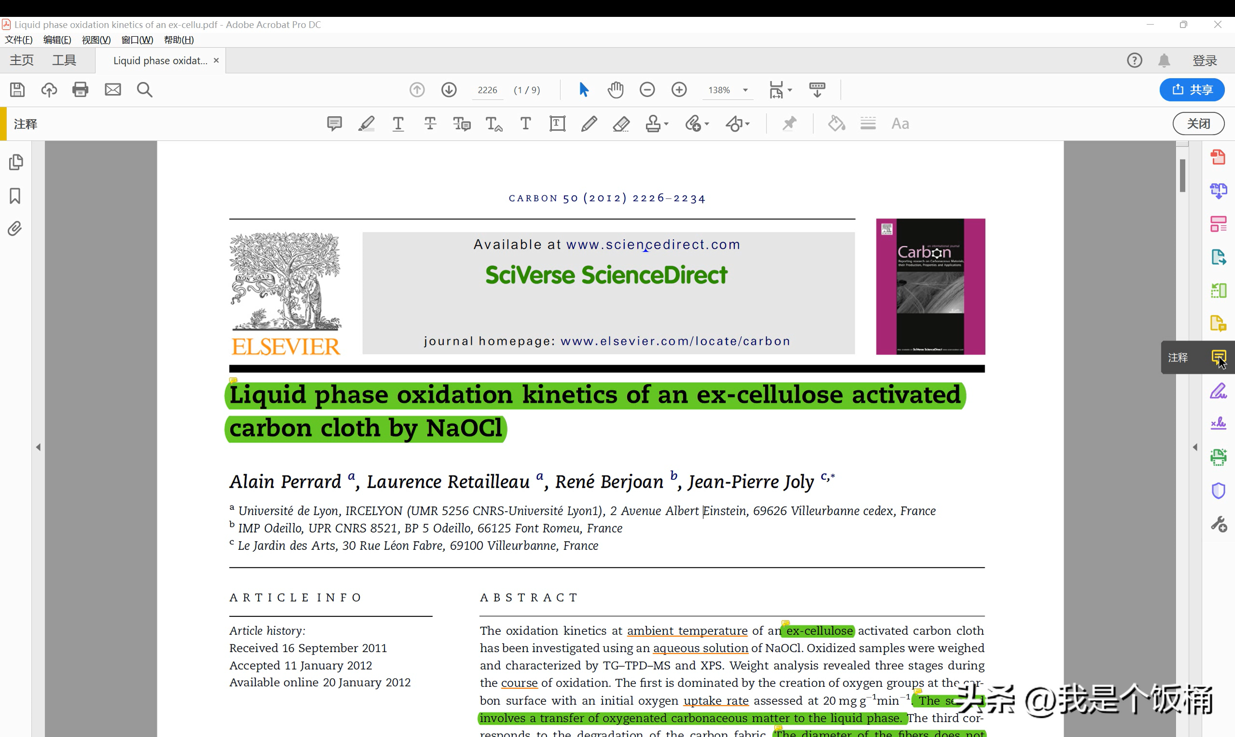Open the color fill picker icon

point(836,123)
